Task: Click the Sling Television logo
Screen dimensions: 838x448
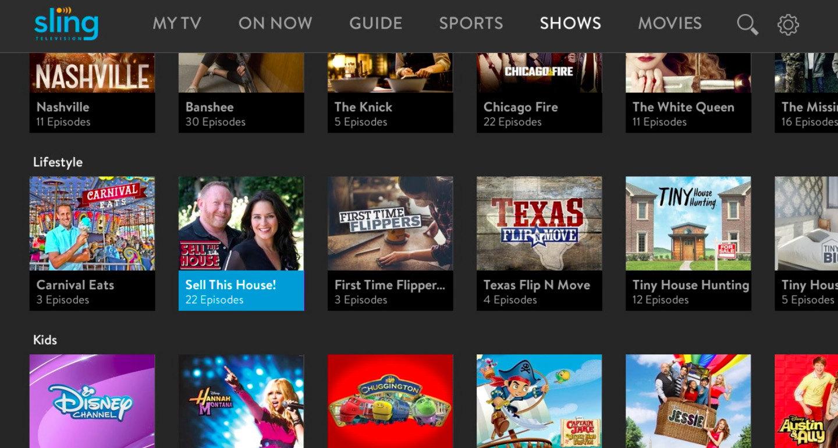Action: pos(66,24)
